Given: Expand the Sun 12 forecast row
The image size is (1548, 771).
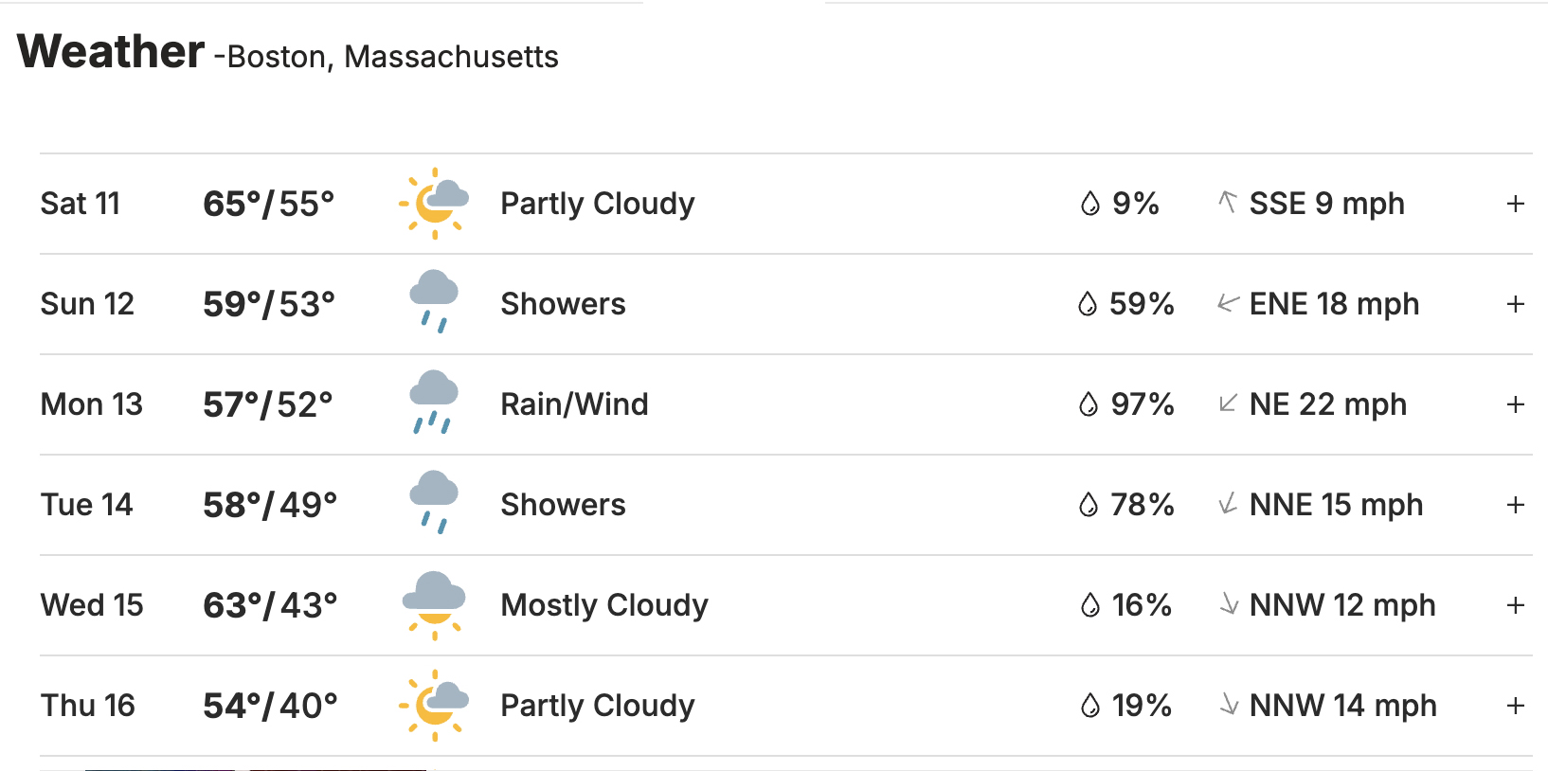Looking at the screenshot, I should [x=1516, y=304].
